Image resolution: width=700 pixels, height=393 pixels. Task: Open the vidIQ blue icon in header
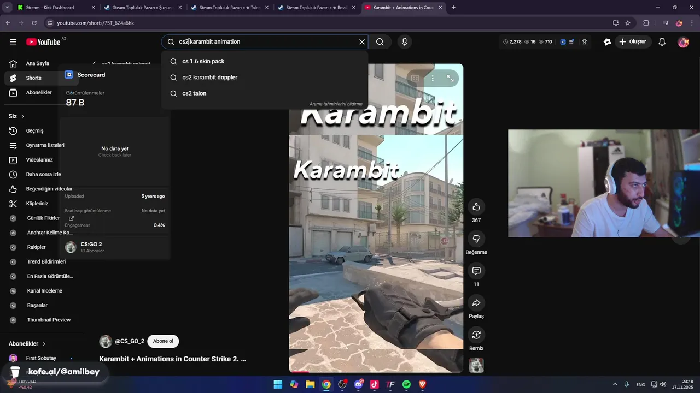pos(563,42)
